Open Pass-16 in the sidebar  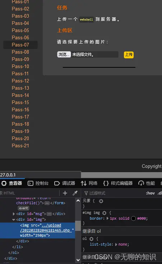coord(20,110)
